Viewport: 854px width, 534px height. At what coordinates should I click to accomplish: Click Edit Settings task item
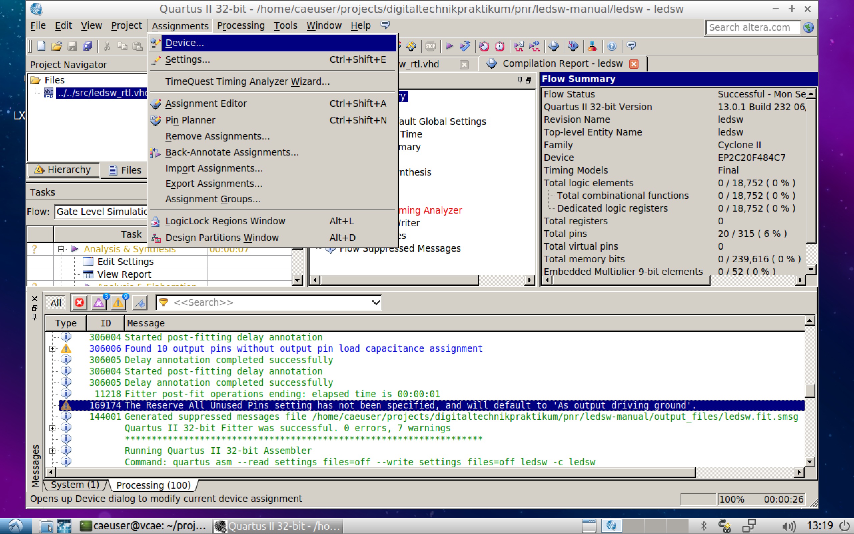point(125,262)
